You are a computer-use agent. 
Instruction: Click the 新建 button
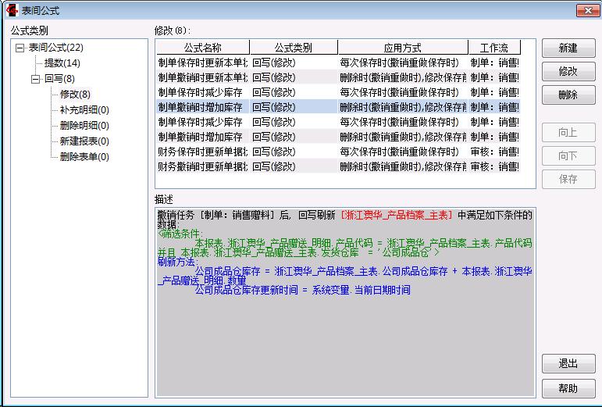pos(568,48)
